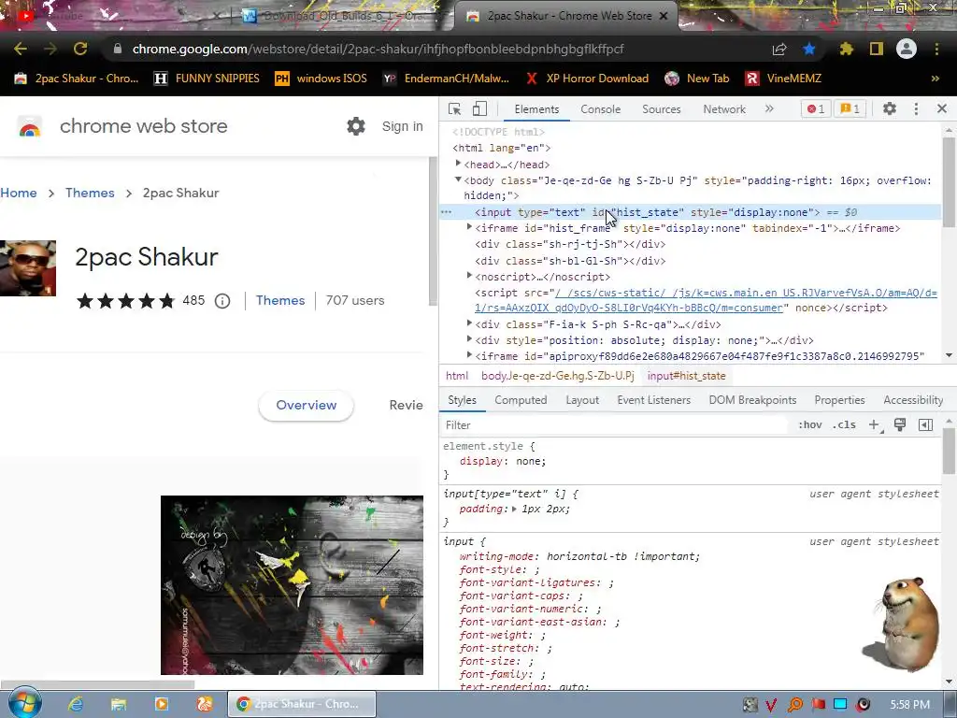The image size is (957, 718).
Task: Toggle the device toolbar icon in DevTools
Action: [x=479, y=108]
